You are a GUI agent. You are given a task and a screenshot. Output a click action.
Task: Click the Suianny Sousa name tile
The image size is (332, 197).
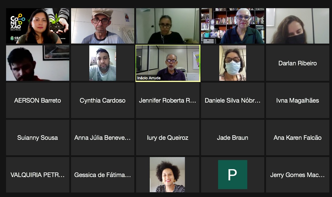click(38, 137)
